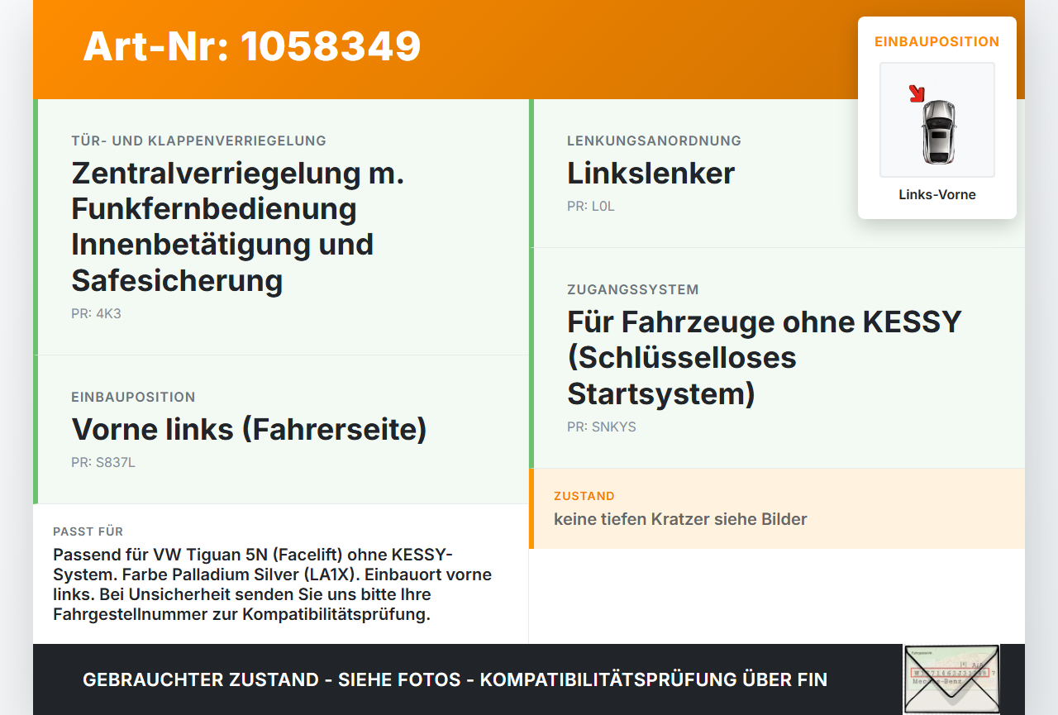The width and height of the screenshot is (1058, 715).
Task: Click the PASST FÜR label
Action: (x=88, y=531)
